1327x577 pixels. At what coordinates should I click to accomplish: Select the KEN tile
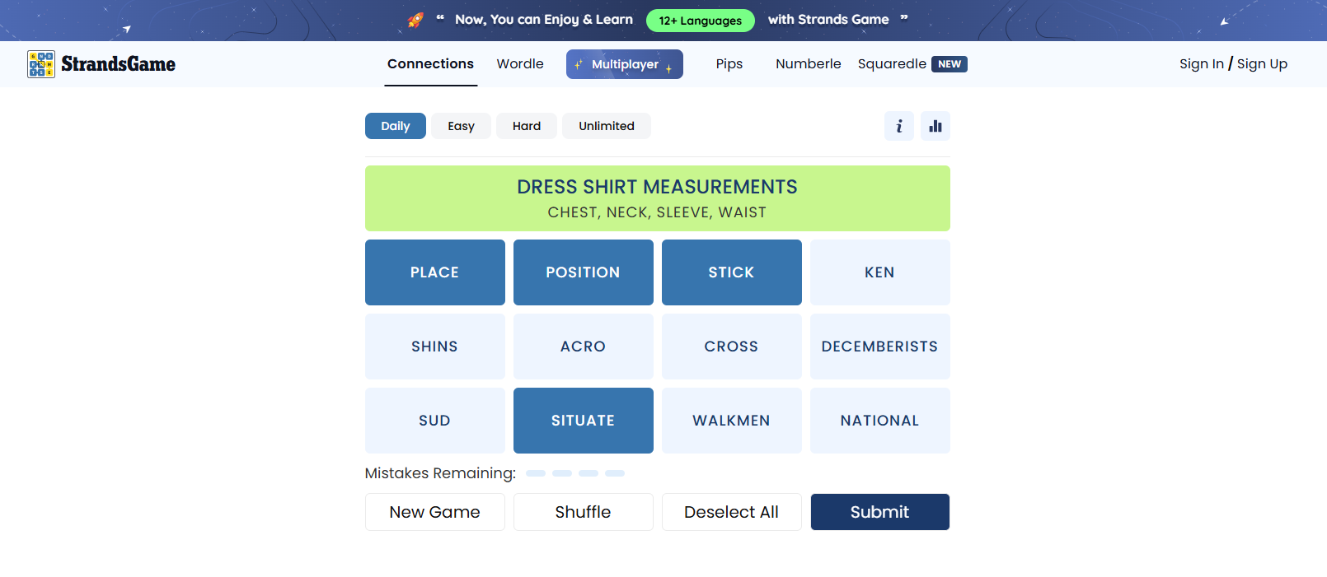pyautogui.click(x=880, y=272)
